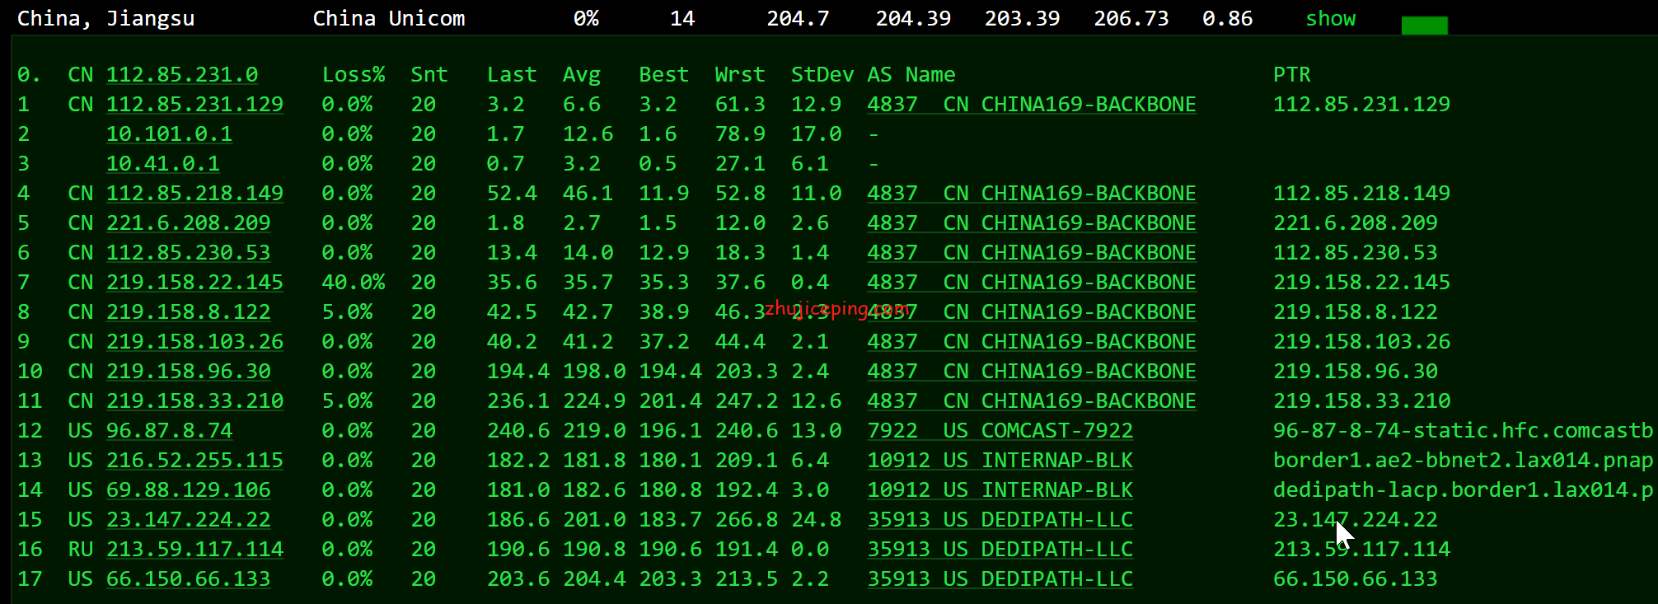Click the StDev column header
This screenshot has width=1658, height=604.
[822, 75]
